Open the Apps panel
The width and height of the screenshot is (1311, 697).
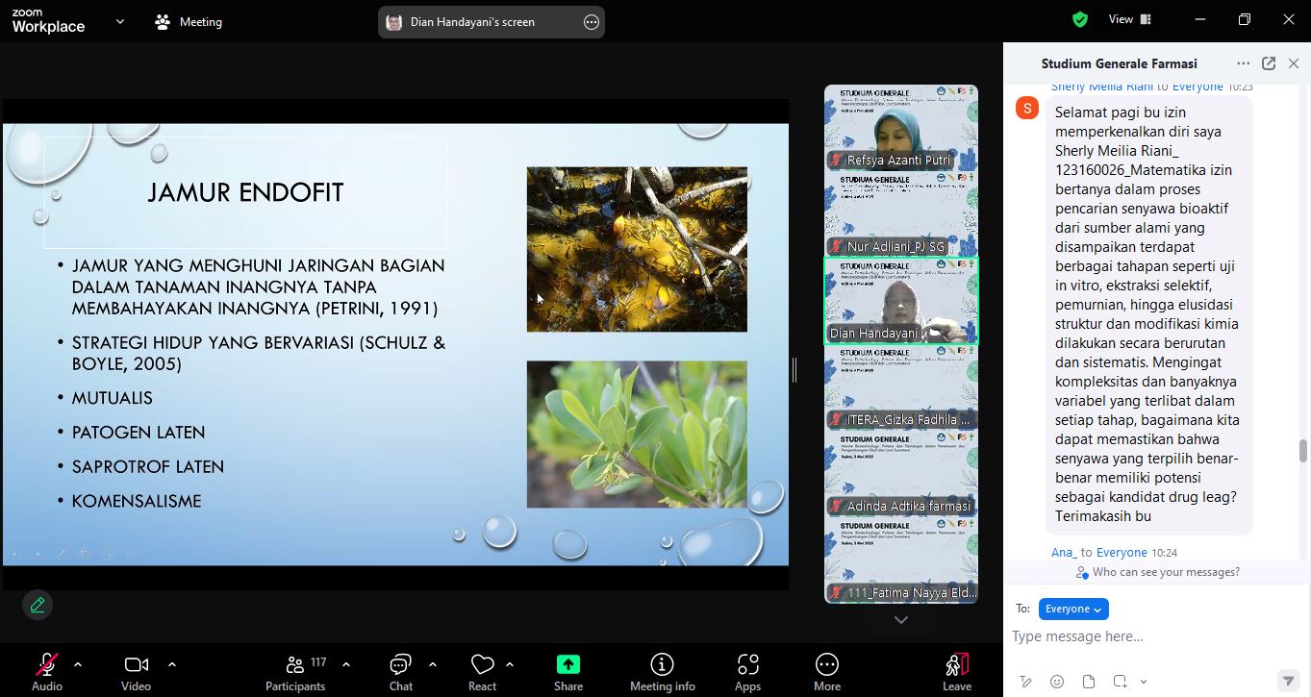(x=747, y=671)
